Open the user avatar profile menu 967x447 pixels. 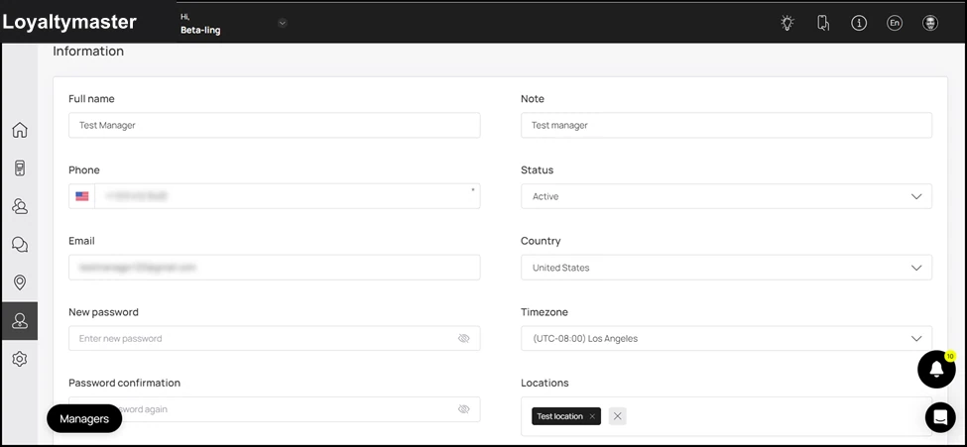pyautogui.click(x=930, y=24)
